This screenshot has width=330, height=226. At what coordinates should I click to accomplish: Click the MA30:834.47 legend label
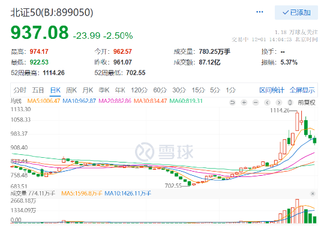[x=150, y=101]
